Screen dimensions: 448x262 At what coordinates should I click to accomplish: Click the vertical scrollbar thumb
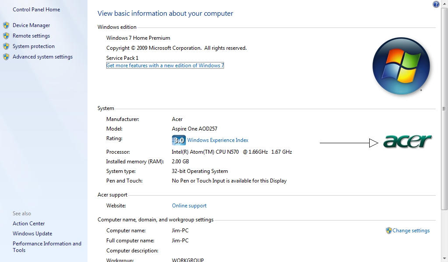click(x=444, y=109)
